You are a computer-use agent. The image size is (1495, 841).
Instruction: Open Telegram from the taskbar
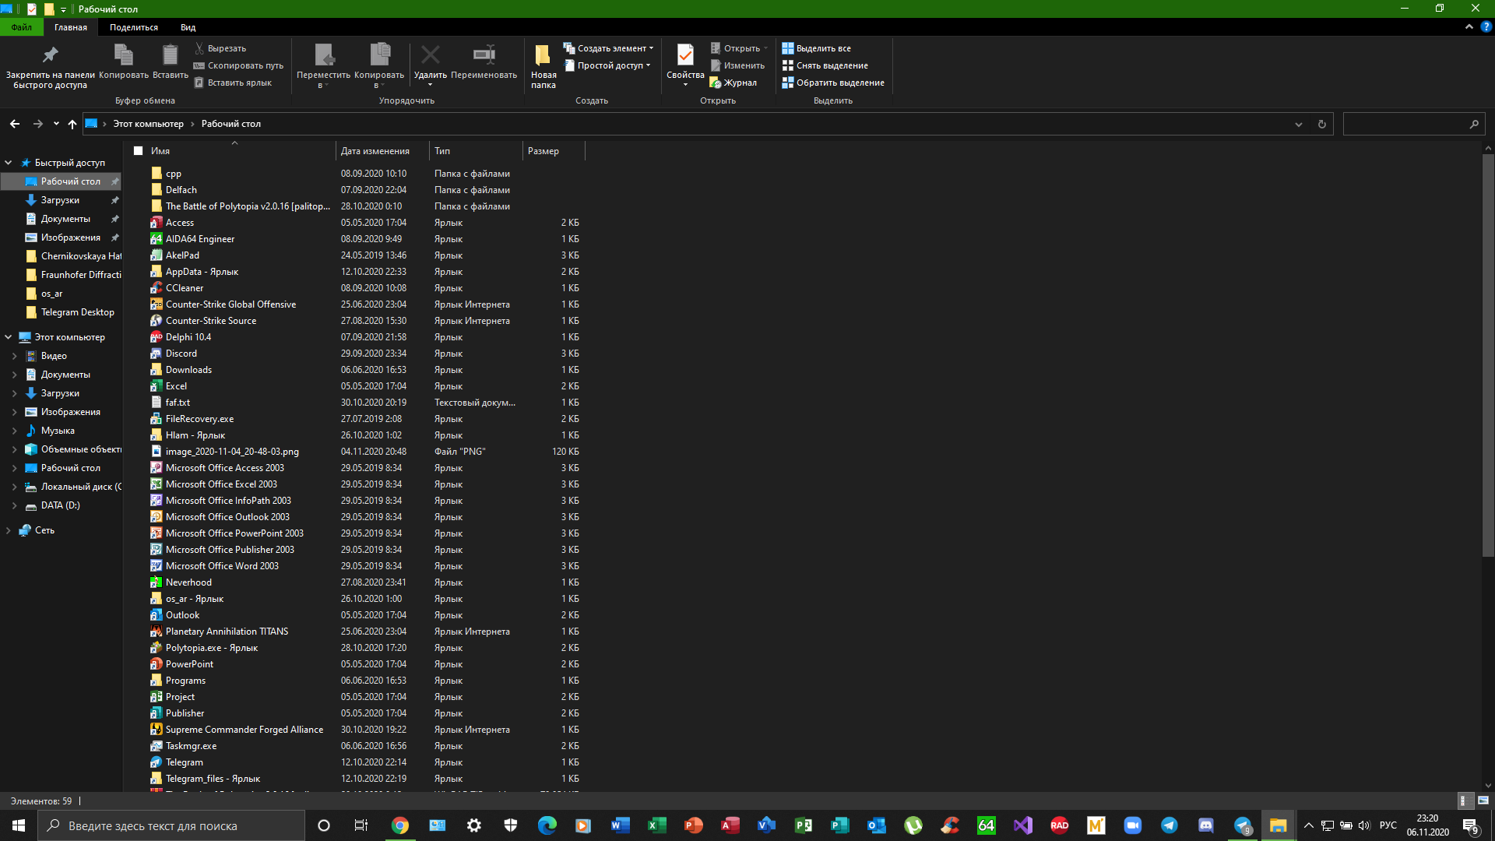[1169, 825]
